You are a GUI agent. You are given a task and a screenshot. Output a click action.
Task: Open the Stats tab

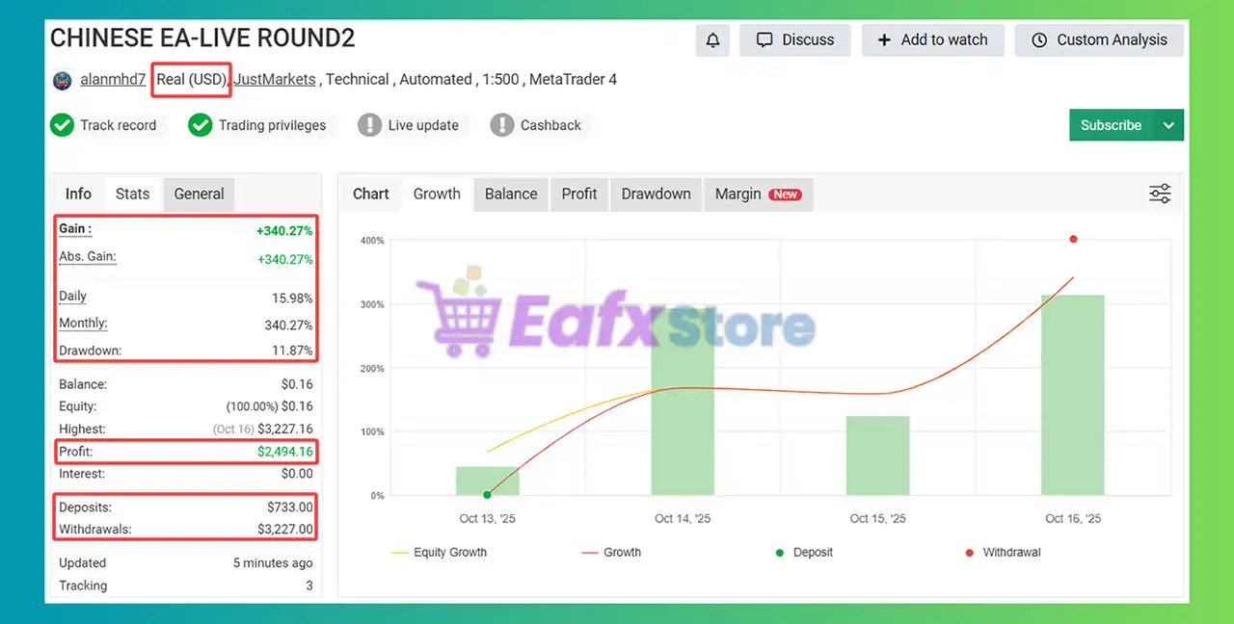(132, 194)
